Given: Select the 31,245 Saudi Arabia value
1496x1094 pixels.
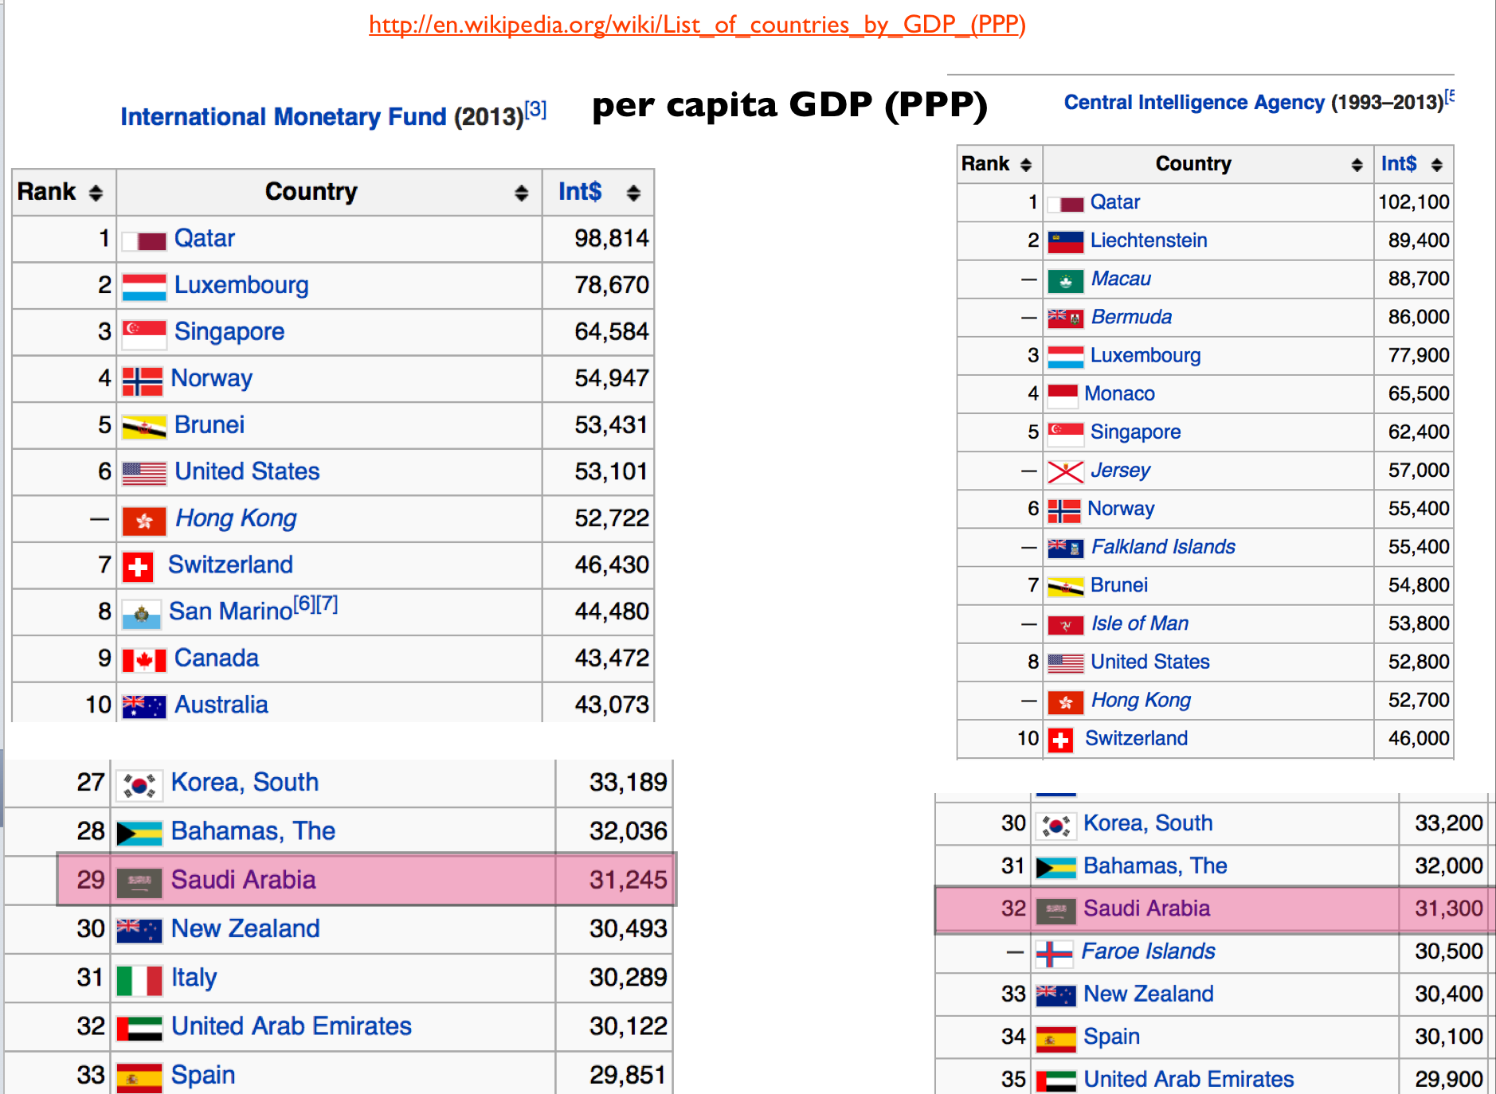Looking at the screenshot, I should [x=628, y=880].
